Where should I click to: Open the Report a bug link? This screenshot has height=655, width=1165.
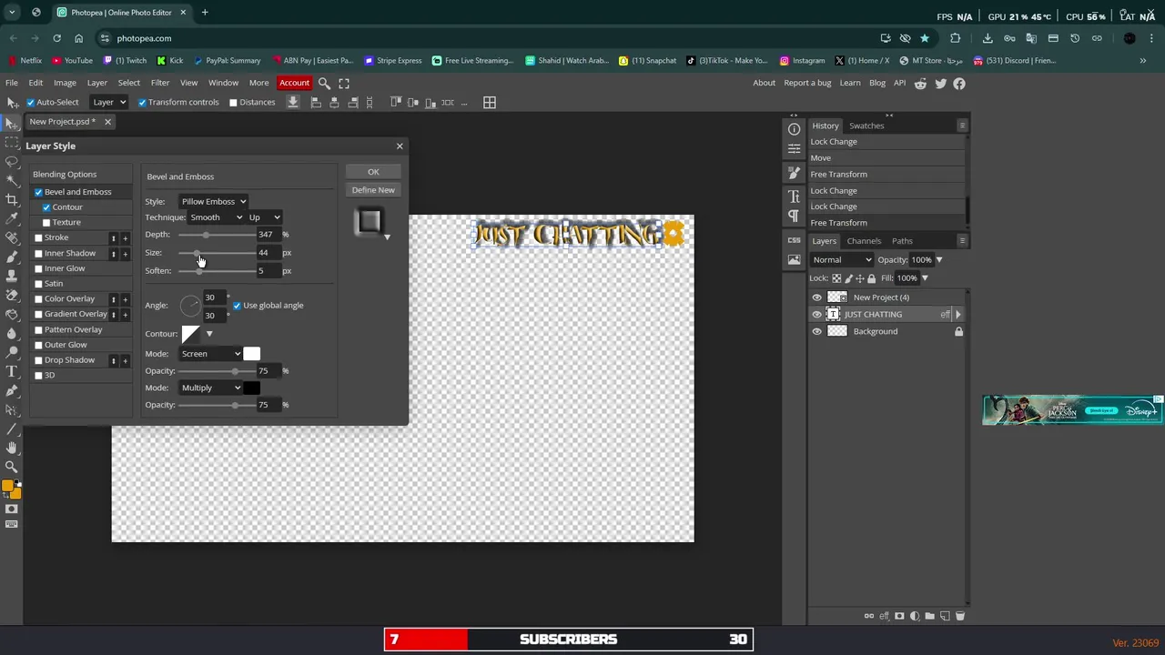point(807,83)
